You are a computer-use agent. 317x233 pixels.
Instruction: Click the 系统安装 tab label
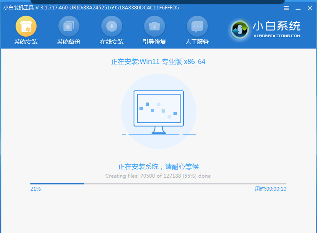26,42
